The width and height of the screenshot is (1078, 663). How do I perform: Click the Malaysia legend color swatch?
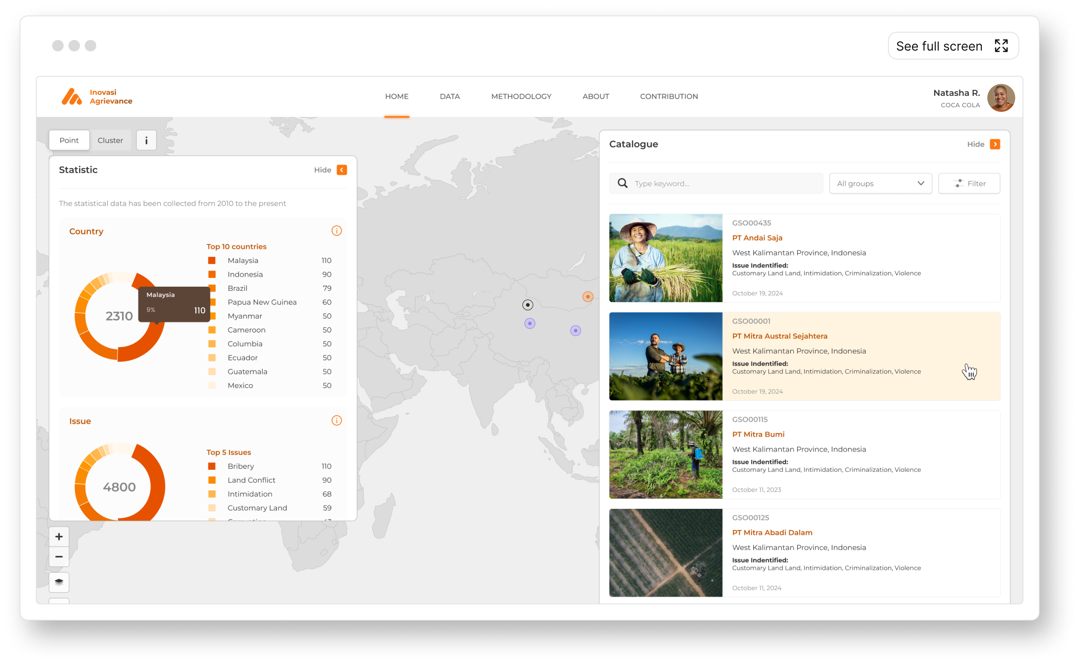[x=212, y=261]
